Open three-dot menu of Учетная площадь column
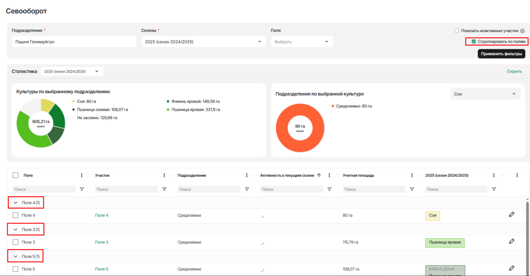 [x=411, y=176]
